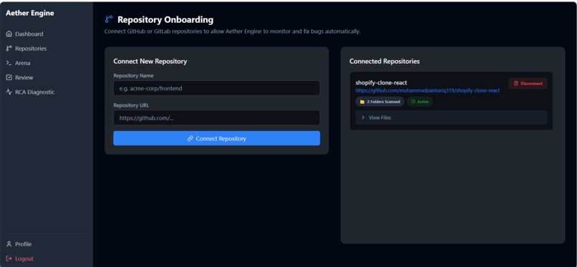Image resolution: width=577 pixels, height=267 pixels.
Task: Disconnect the shopify-clone-react repository
Action: [528, 84]
